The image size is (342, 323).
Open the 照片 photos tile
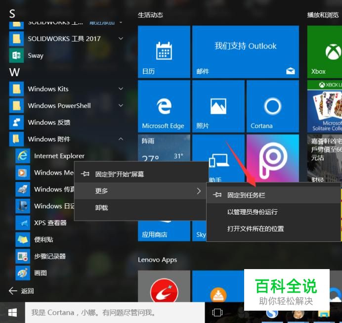pos(218,106)
